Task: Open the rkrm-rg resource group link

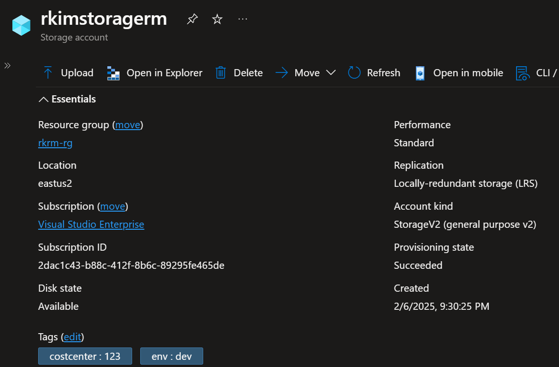Action: (x=55, y=143)
